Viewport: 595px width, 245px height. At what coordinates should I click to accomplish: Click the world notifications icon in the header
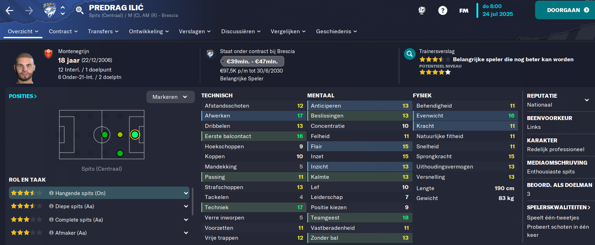tap(422, 11)
